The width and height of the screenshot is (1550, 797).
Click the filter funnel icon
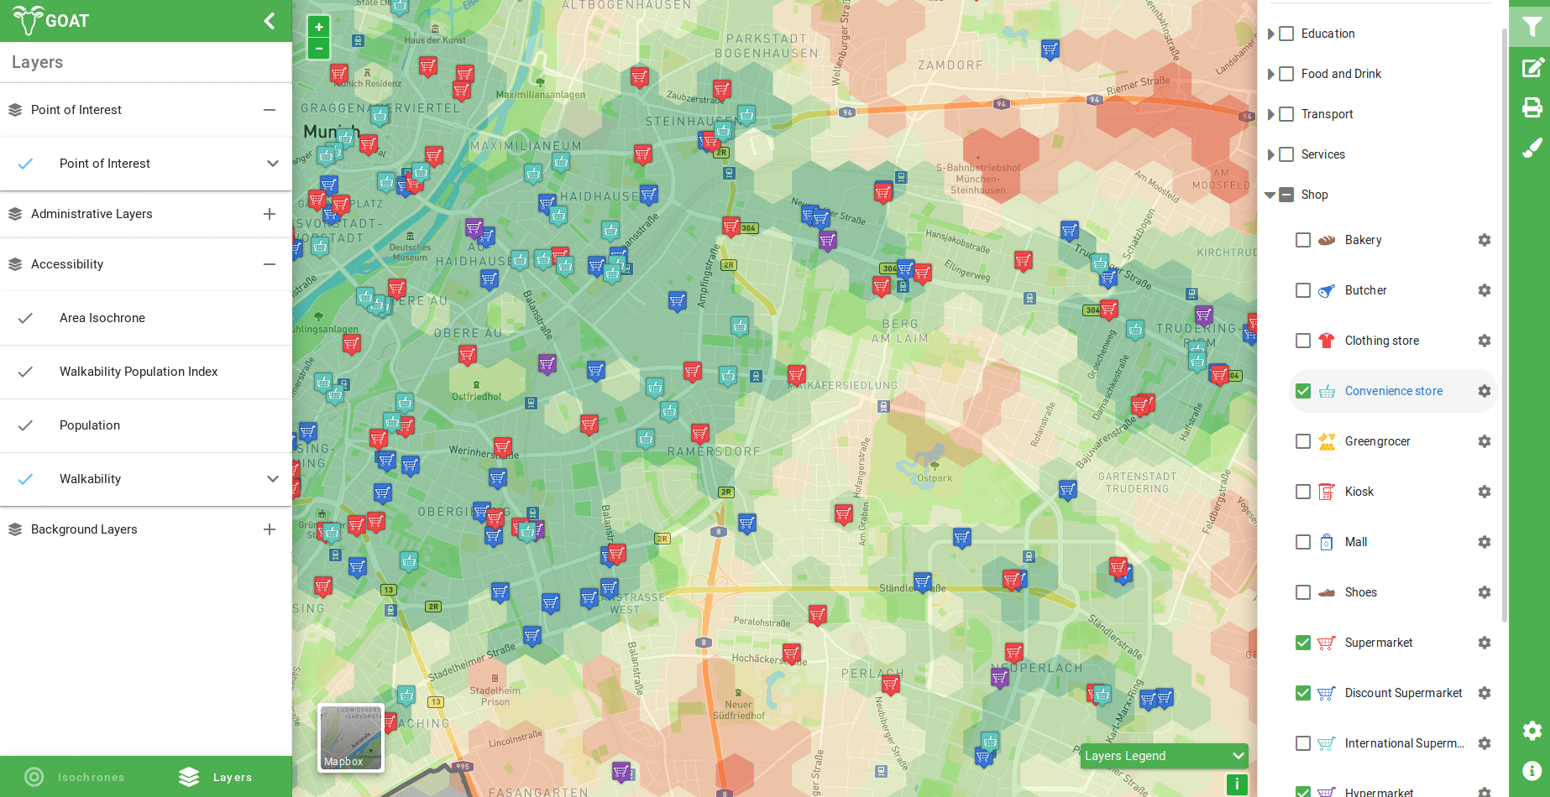(1532, 27)
